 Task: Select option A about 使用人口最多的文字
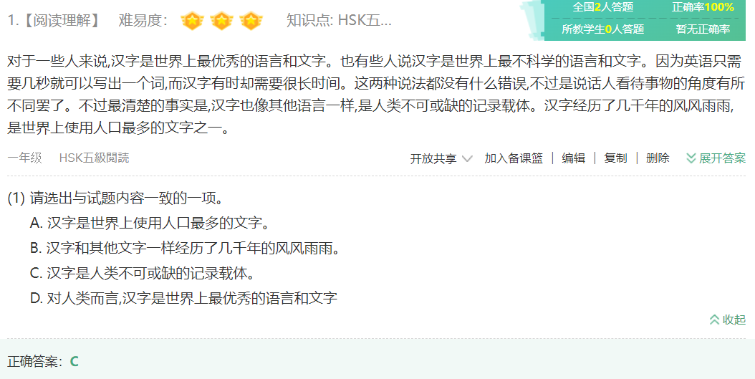(149, 224)
